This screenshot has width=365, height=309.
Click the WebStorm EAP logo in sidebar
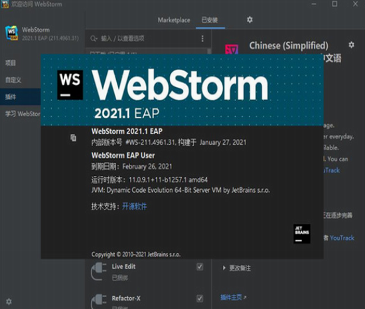tap(11, 33)
